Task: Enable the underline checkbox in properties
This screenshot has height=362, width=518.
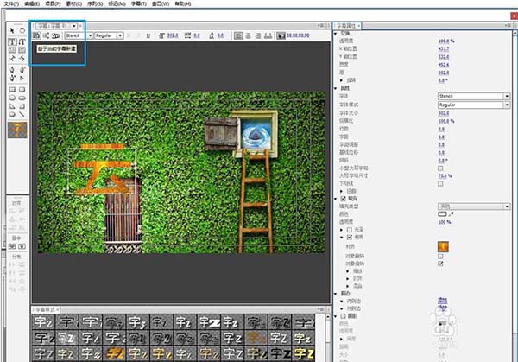Action: [x=440, y=183]
